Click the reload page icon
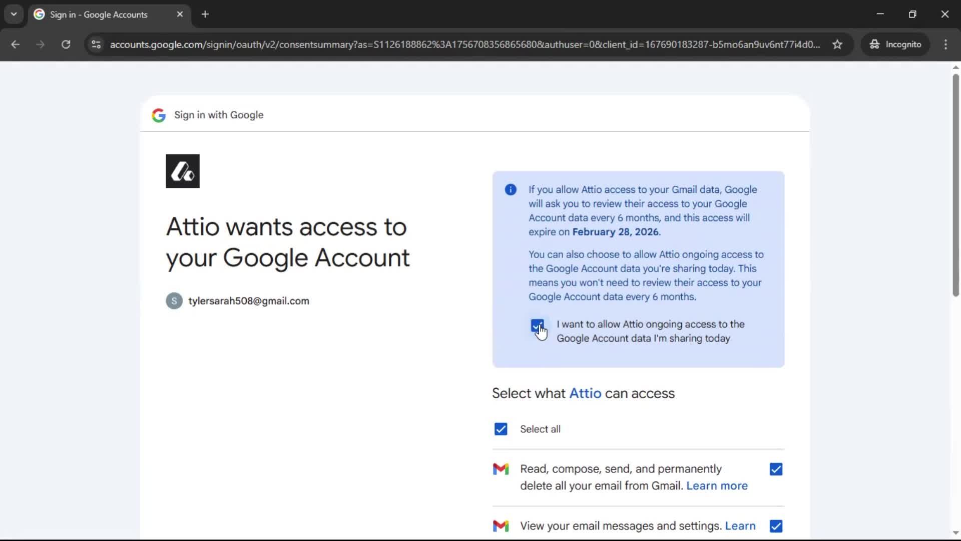Screen dimensions: 961x541 (x=66, y=45)
